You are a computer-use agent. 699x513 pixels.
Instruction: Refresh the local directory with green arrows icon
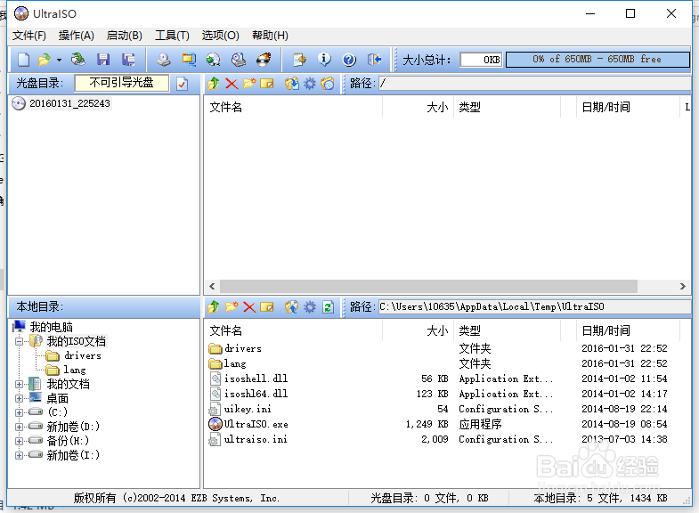[328, 307]
